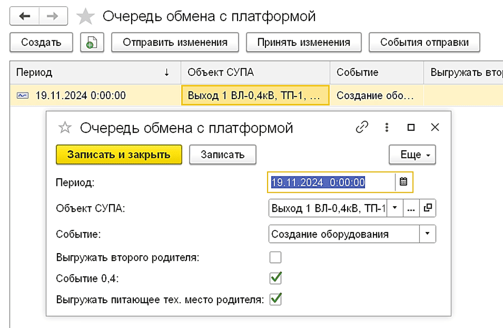Add main window to favorites star

click(85, 17)
